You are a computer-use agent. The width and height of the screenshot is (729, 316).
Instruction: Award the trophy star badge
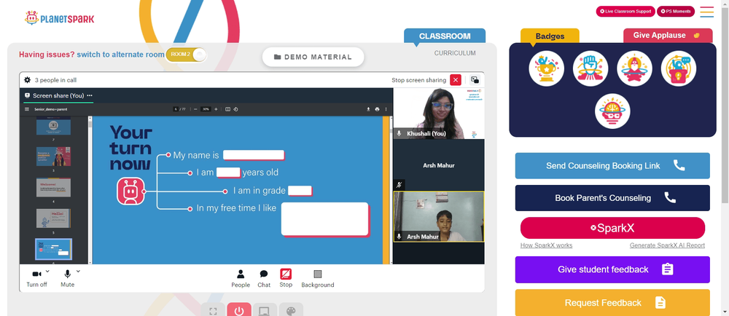click(x=546, y=68)
